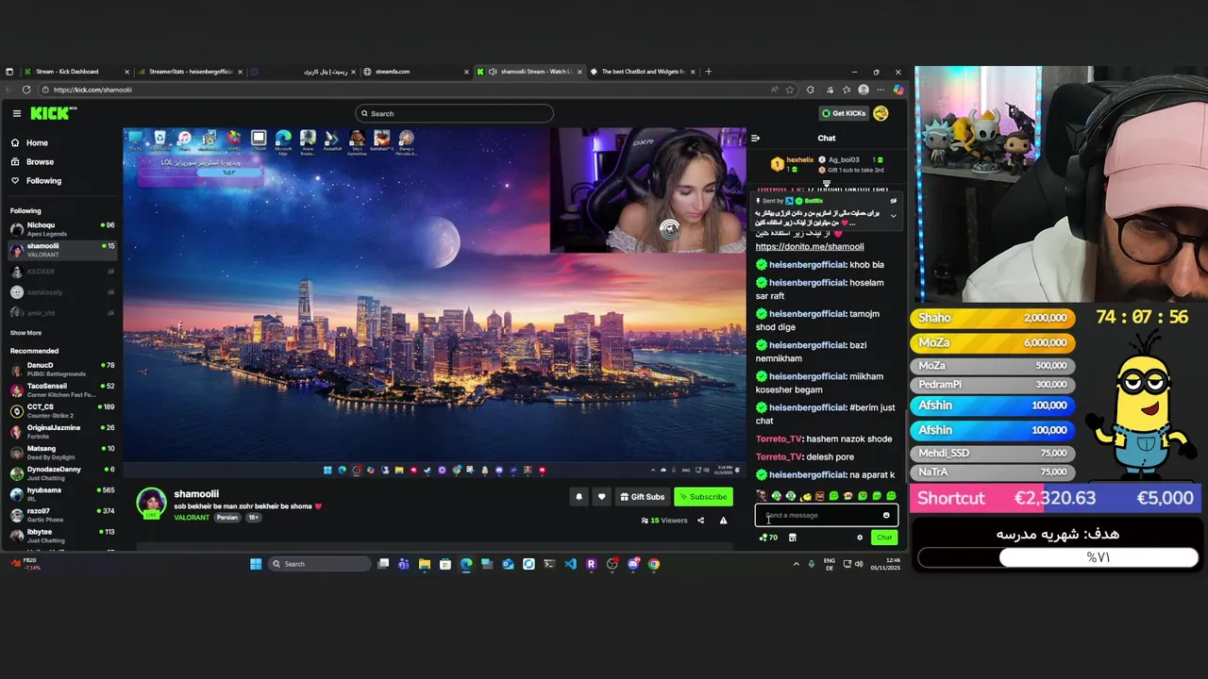
Task: Reload the page in browser
Action: pos(25,90)
